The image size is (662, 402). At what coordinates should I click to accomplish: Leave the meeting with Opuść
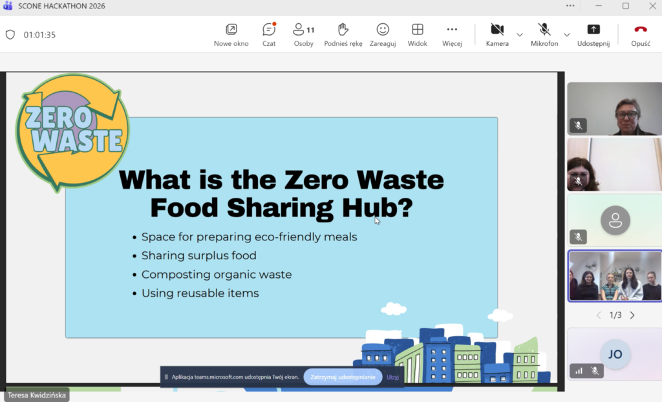(640, 34)
